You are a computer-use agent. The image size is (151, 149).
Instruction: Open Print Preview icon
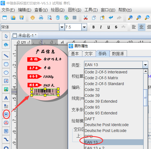coord(49,18)
